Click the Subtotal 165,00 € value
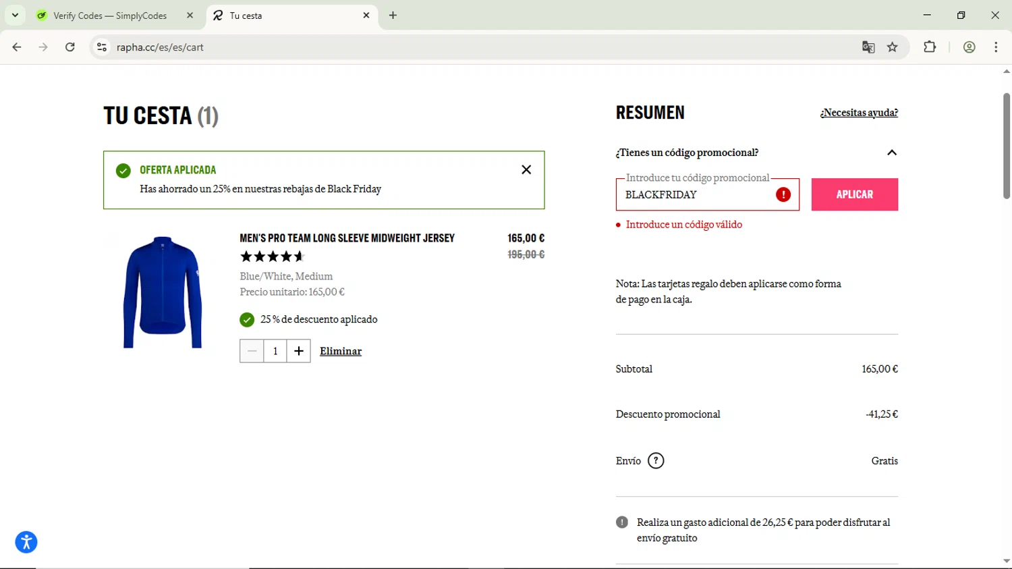The width and height of the screenshot is (1012, 569). (880, 369)
